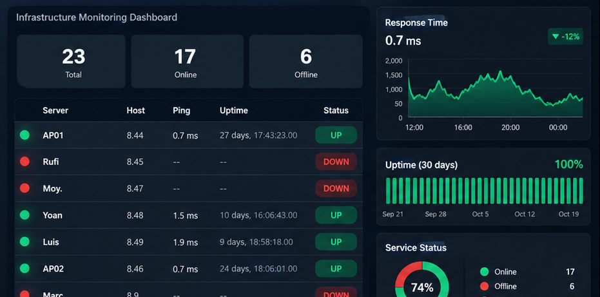Click the 20:00 label on chart axis
Image resolution: width=600 pixels, height=297 pixels.
(x=510, y=128)
